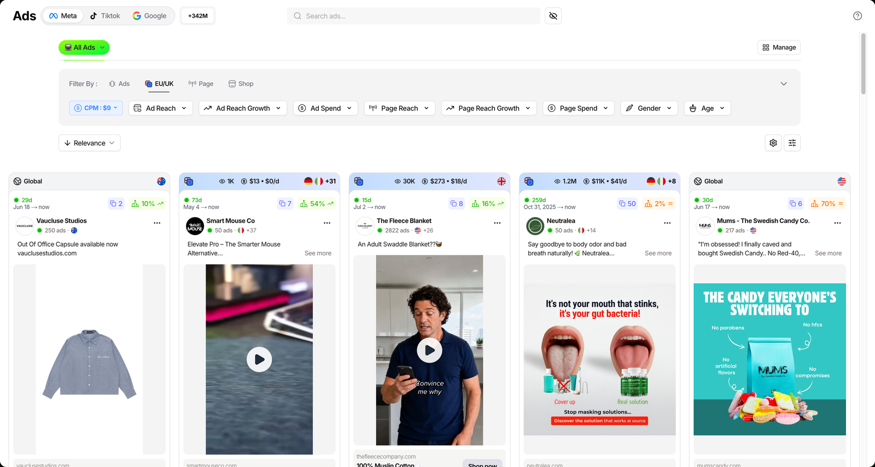Open the grid layout settings gear

[773, 143]
